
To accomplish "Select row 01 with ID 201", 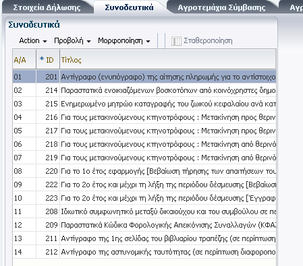I will 144,77.
